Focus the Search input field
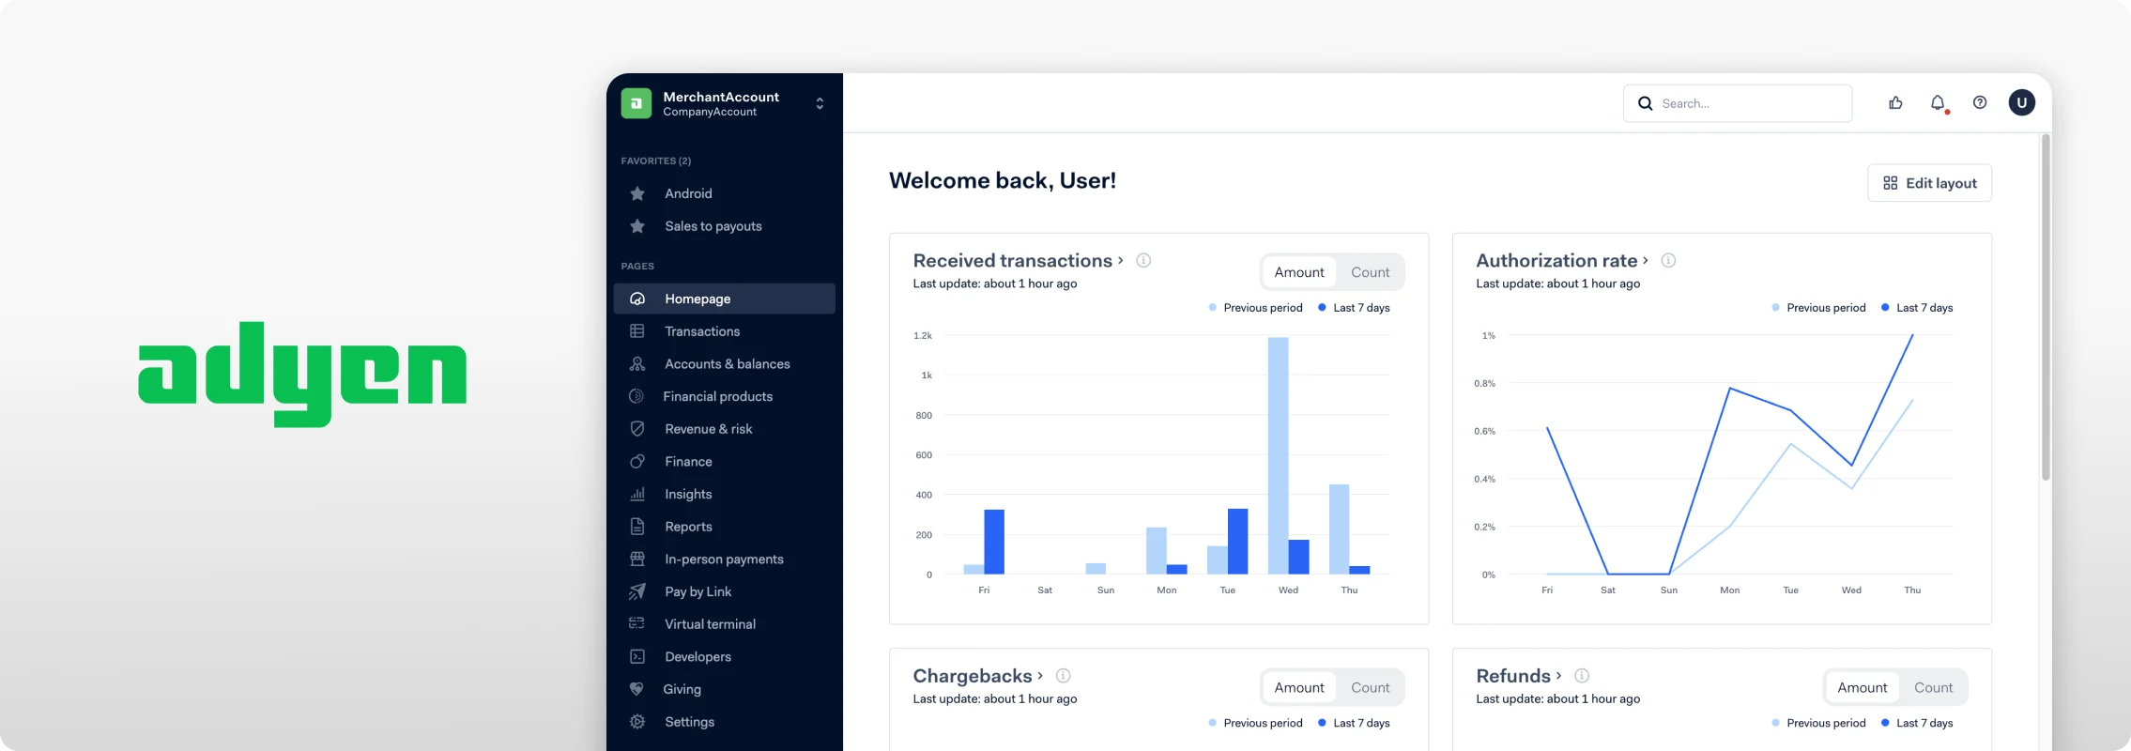This screenshot has width=2131, height=751. (1738, 103)
